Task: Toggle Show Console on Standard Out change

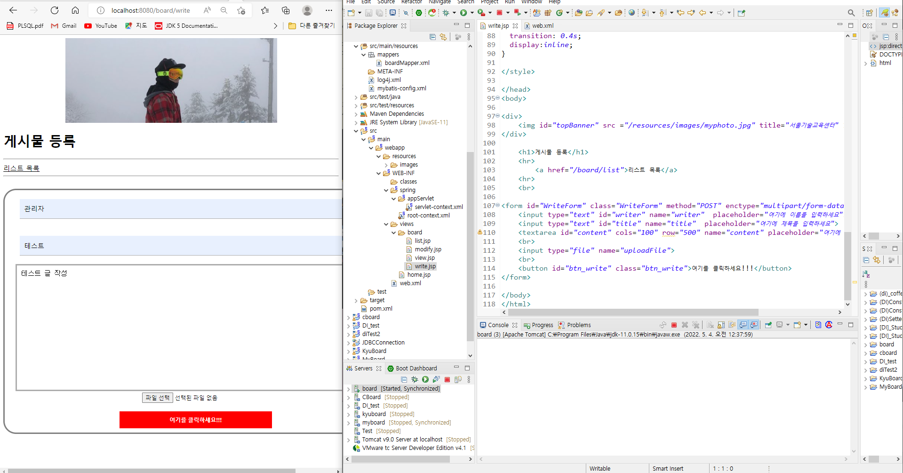Action: [743, 325]
